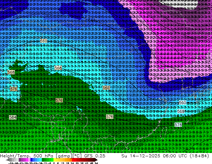Click the 544 contour label near the top
This screenshot has height=164, width=212.
click(92, 20)
